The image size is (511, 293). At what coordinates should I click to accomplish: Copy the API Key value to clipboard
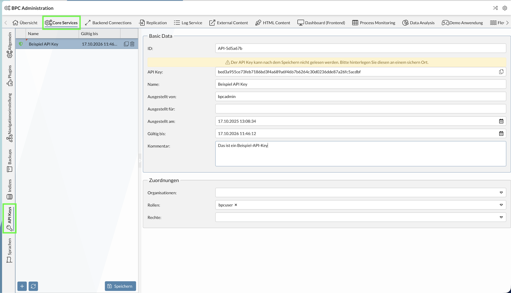point(501,72)
